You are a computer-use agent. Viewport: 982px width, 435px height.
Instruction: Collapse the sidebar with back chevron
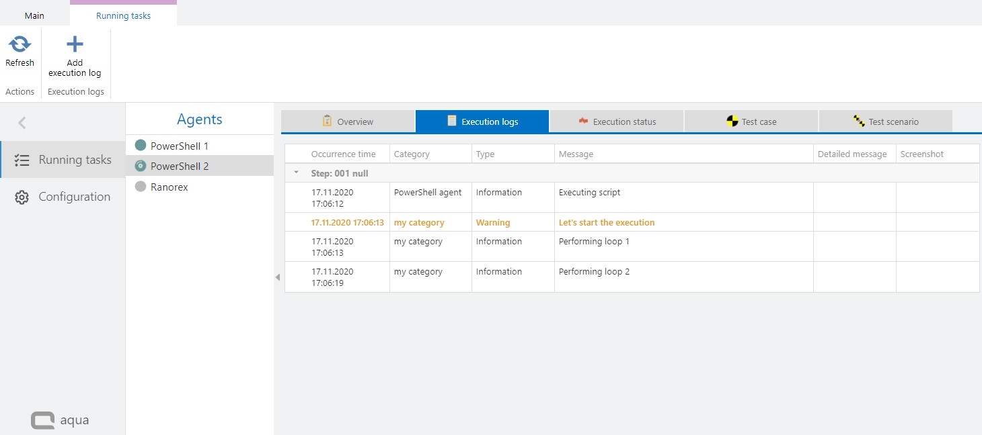pyautogui.click(x=22, y=123)
